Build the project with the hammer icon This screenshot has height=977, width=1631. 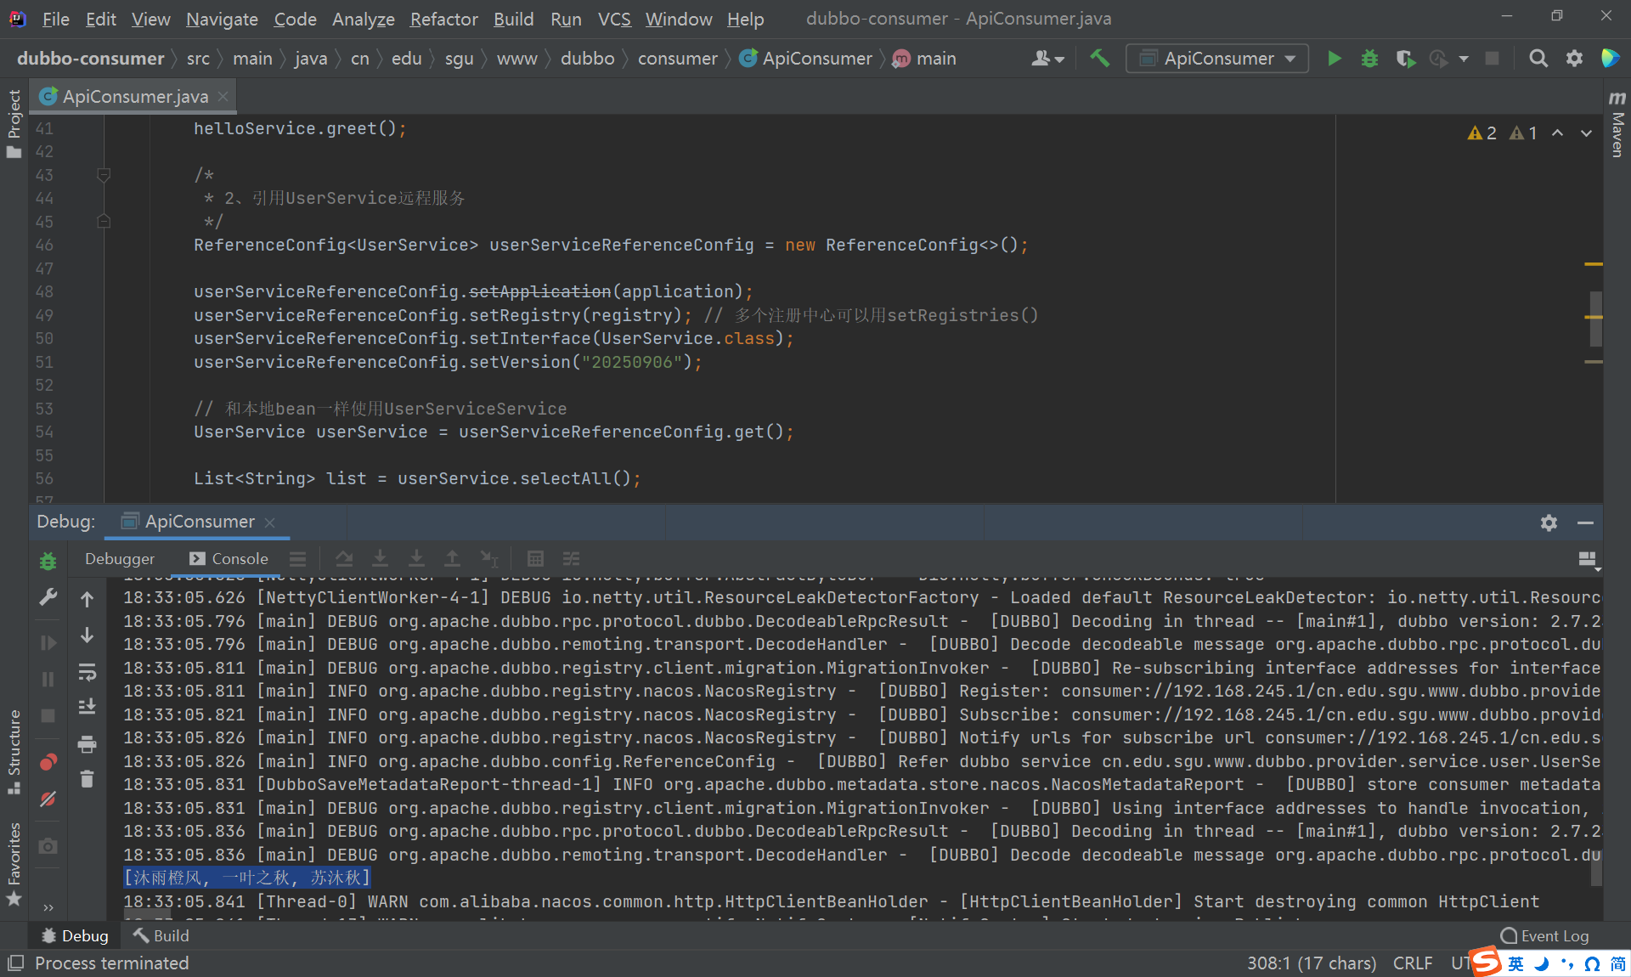[x=1099, y=58]
